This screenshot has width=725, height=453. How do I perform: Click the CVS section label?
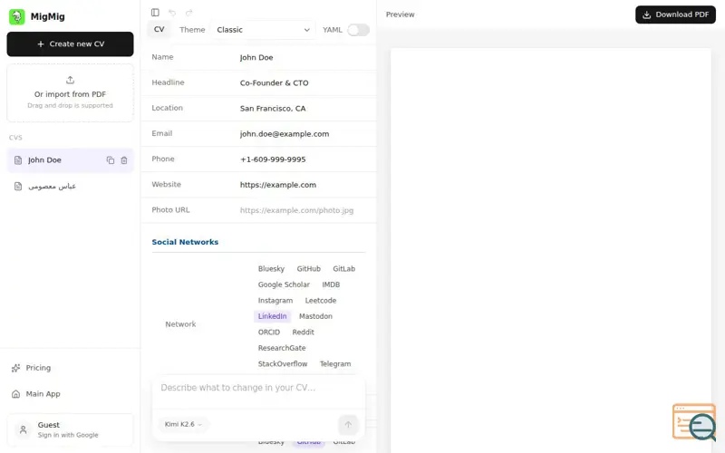(x=15, y=138)
